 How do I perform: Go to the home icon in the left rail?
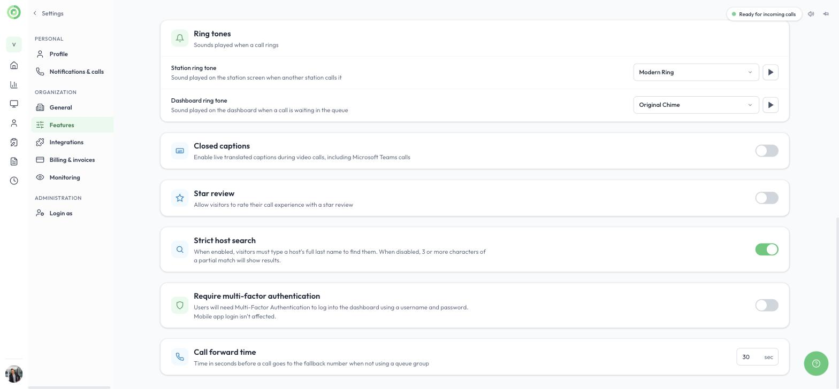tap(14, 65)
